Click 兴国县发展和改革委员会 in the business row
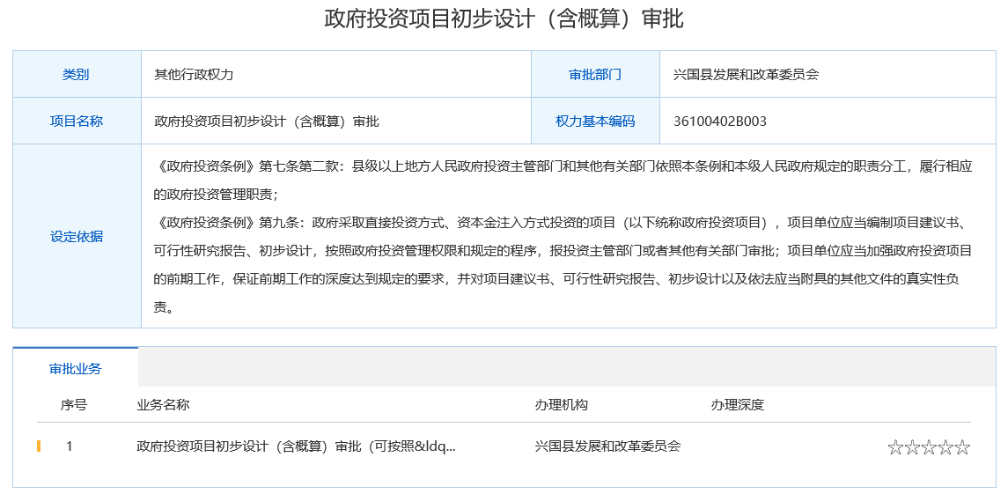 [607, 446]
